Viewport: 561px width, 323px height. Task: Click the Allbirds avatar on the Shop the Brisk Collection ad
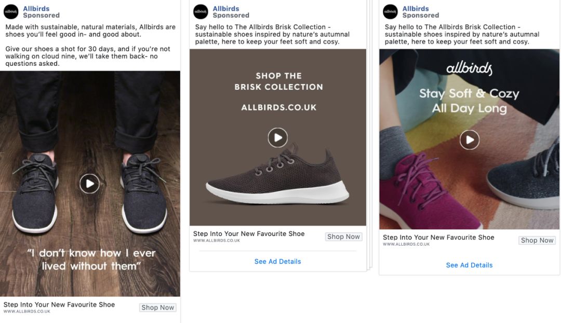pos(201,11)
